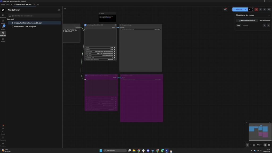Open video_wan2_2_5B_tl2v.json from the workflow list
The width and height of the screenshot is (272, 153).
pos(25,26)
